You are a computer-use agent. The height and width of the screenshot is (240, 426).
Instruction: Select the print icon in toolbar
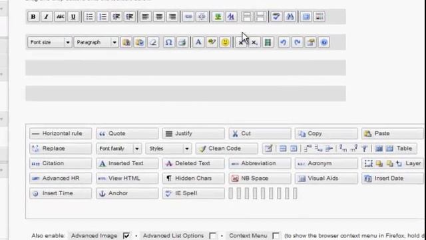[182, 42]
